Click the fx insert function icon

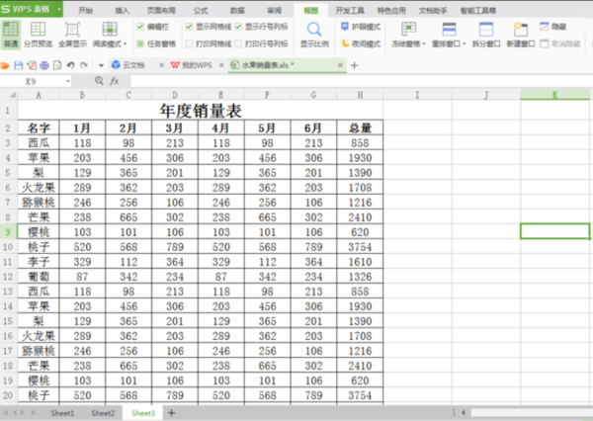115,81
